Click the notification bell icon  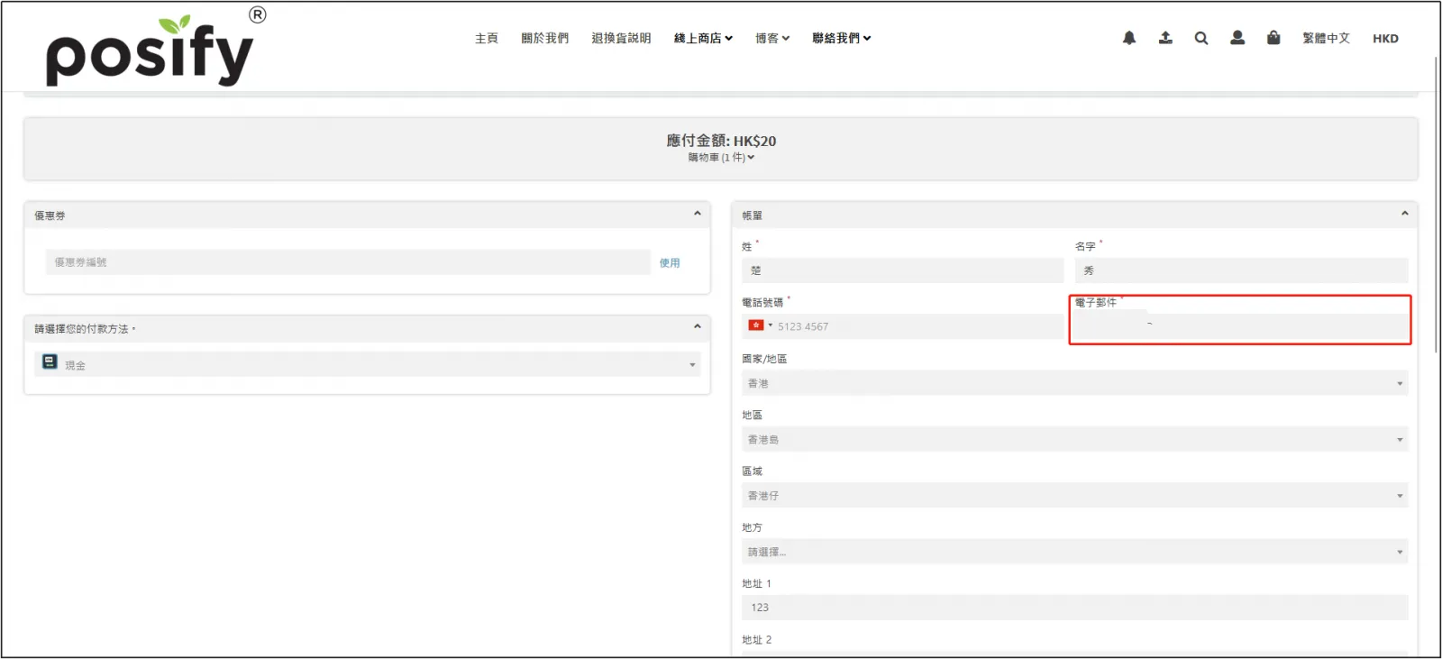coord(1128,38)
